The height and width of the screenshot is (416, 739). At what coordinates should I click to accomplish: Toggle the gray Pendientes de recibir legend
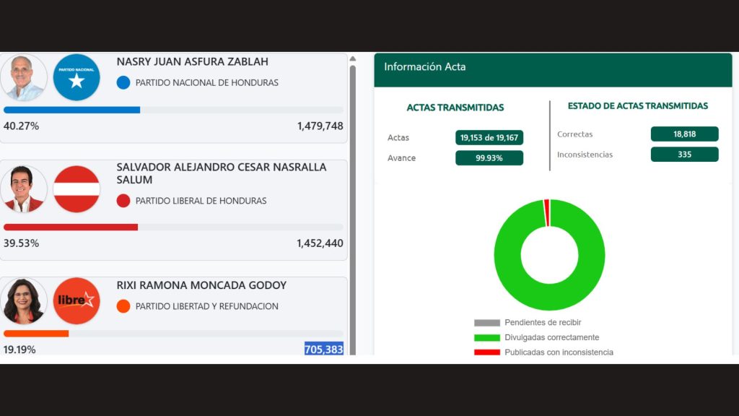point(487,323)
